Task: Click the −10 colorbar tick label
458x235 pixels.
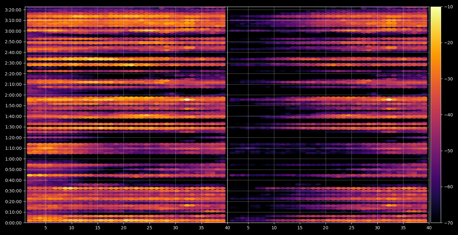Action: (448, 7)
